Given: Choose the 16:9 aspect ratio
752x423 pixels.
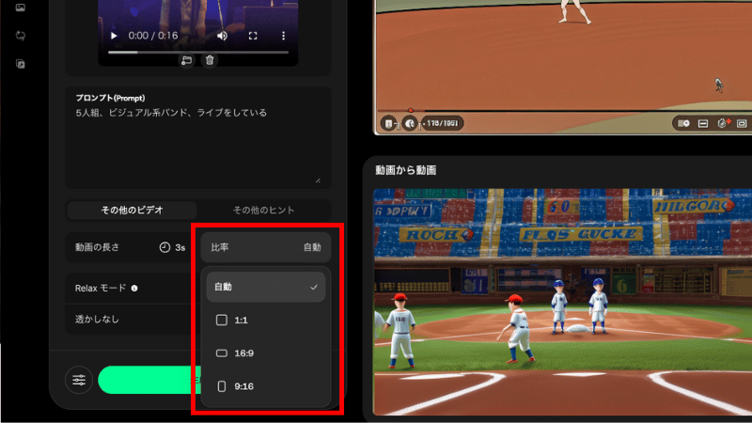Looking at the screenshot, I should click(x=266, y=353).
